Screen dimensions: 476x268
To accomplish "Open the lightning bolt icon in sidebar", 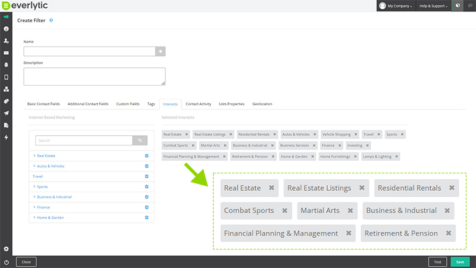I will 6,138.
